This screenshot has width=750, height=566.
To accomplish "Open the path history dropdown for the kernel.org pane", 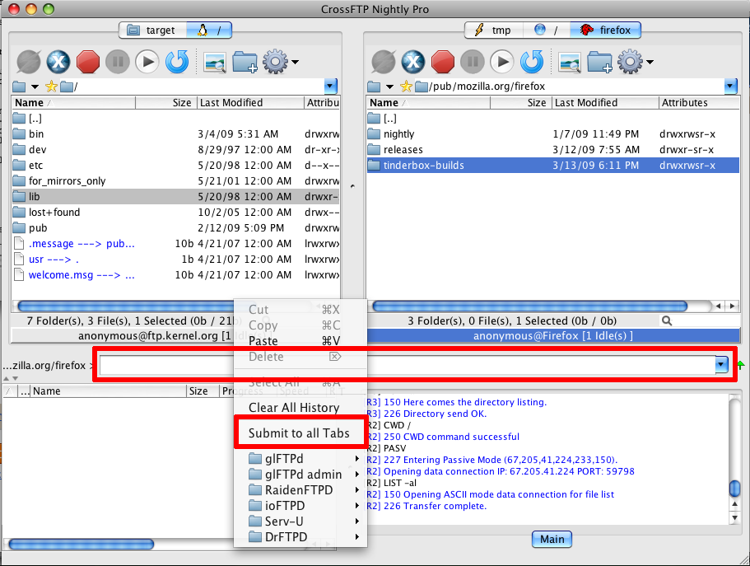I will point(330,87).
